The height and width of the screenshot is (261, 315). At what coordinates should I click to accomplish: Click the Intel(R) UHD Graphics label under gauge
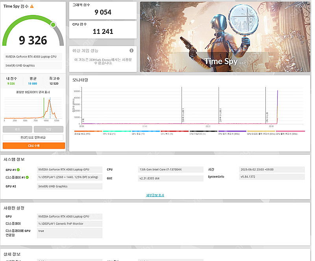(33, 65)
